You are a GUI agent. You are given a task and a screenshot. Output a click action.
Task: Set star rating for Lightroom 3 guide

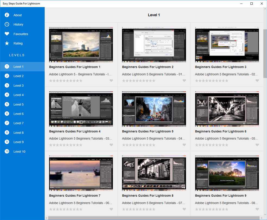(212, 81)
